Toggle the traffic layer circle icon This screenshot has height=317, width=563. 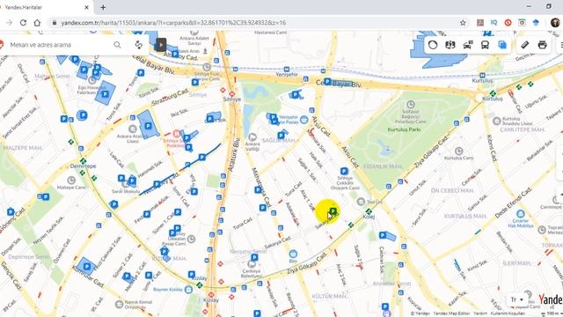pos(433,45)
